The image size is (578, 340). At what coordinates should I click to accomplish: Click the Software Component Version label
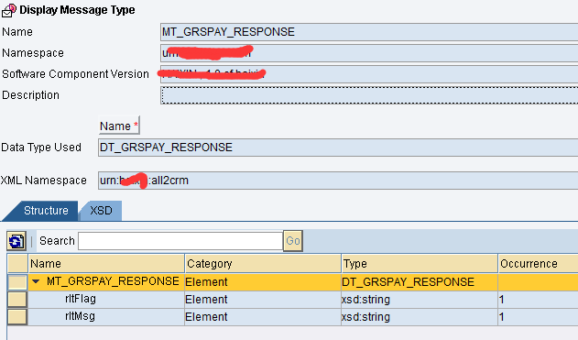tap(75, 74)
